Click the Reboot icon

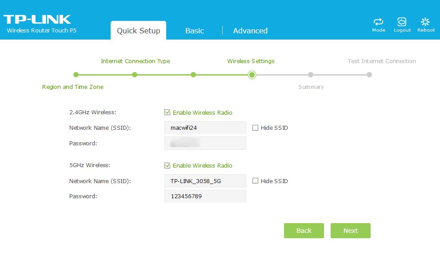coord(425,22)
